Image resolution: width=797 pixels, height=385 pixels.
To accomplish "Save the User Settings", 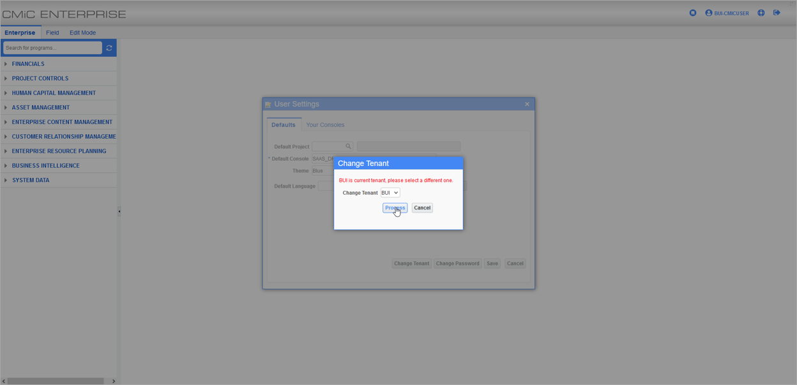I will tap(492, 264).
